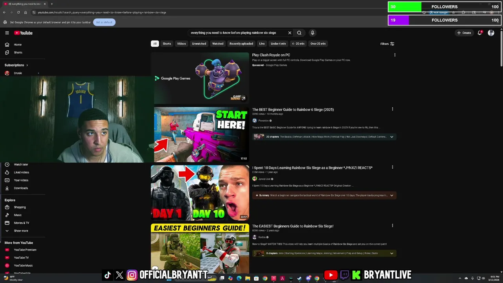Viewport: 503px width, 283px height.
Task: Expand the Summary row for Jynxzi video
Action: tap(324, 195)
